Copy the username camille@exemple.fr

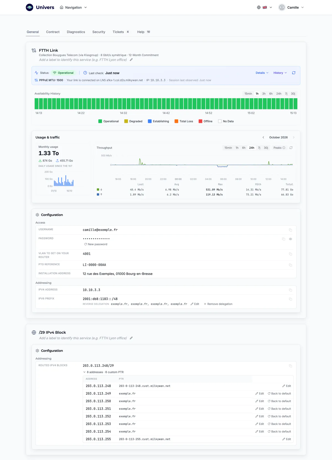pos(290,230)
